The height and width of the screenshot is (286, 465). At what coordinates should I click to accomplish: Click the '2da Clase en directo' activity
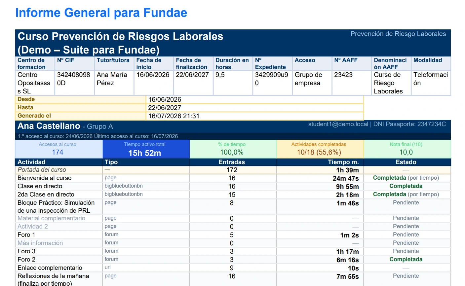46,195
